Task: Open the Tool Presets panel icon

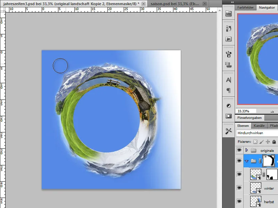Action: (x=229, y=131)
